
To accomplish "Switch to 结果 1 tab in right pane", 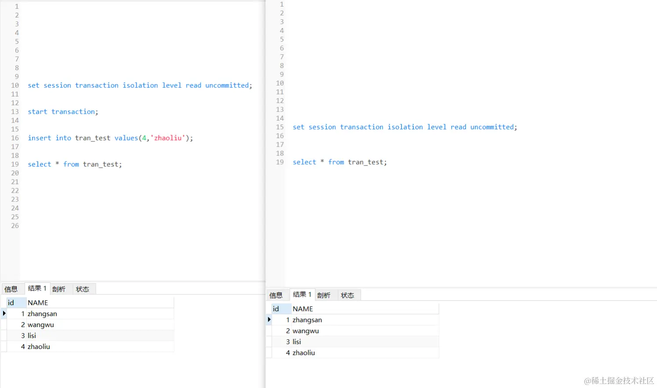I will pyautogui.click(x=302, y=295).
